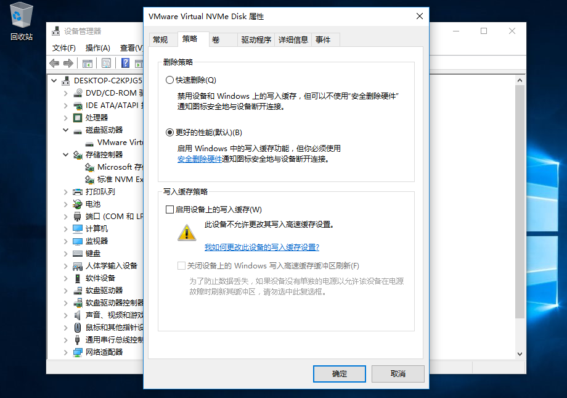The width and height of the screenshot is (567, 398).
Task: Select the 通用串行总线控制器 tree item
Action: coord(114,340)
